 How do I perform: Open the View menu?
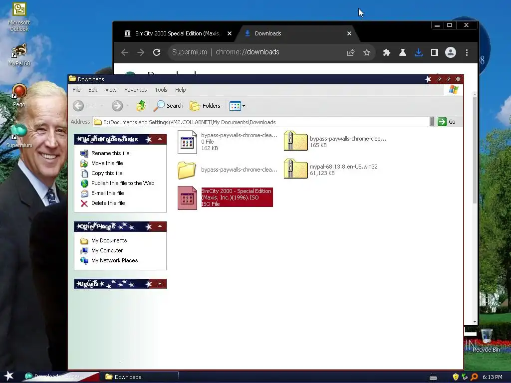[x=111, y=90]
